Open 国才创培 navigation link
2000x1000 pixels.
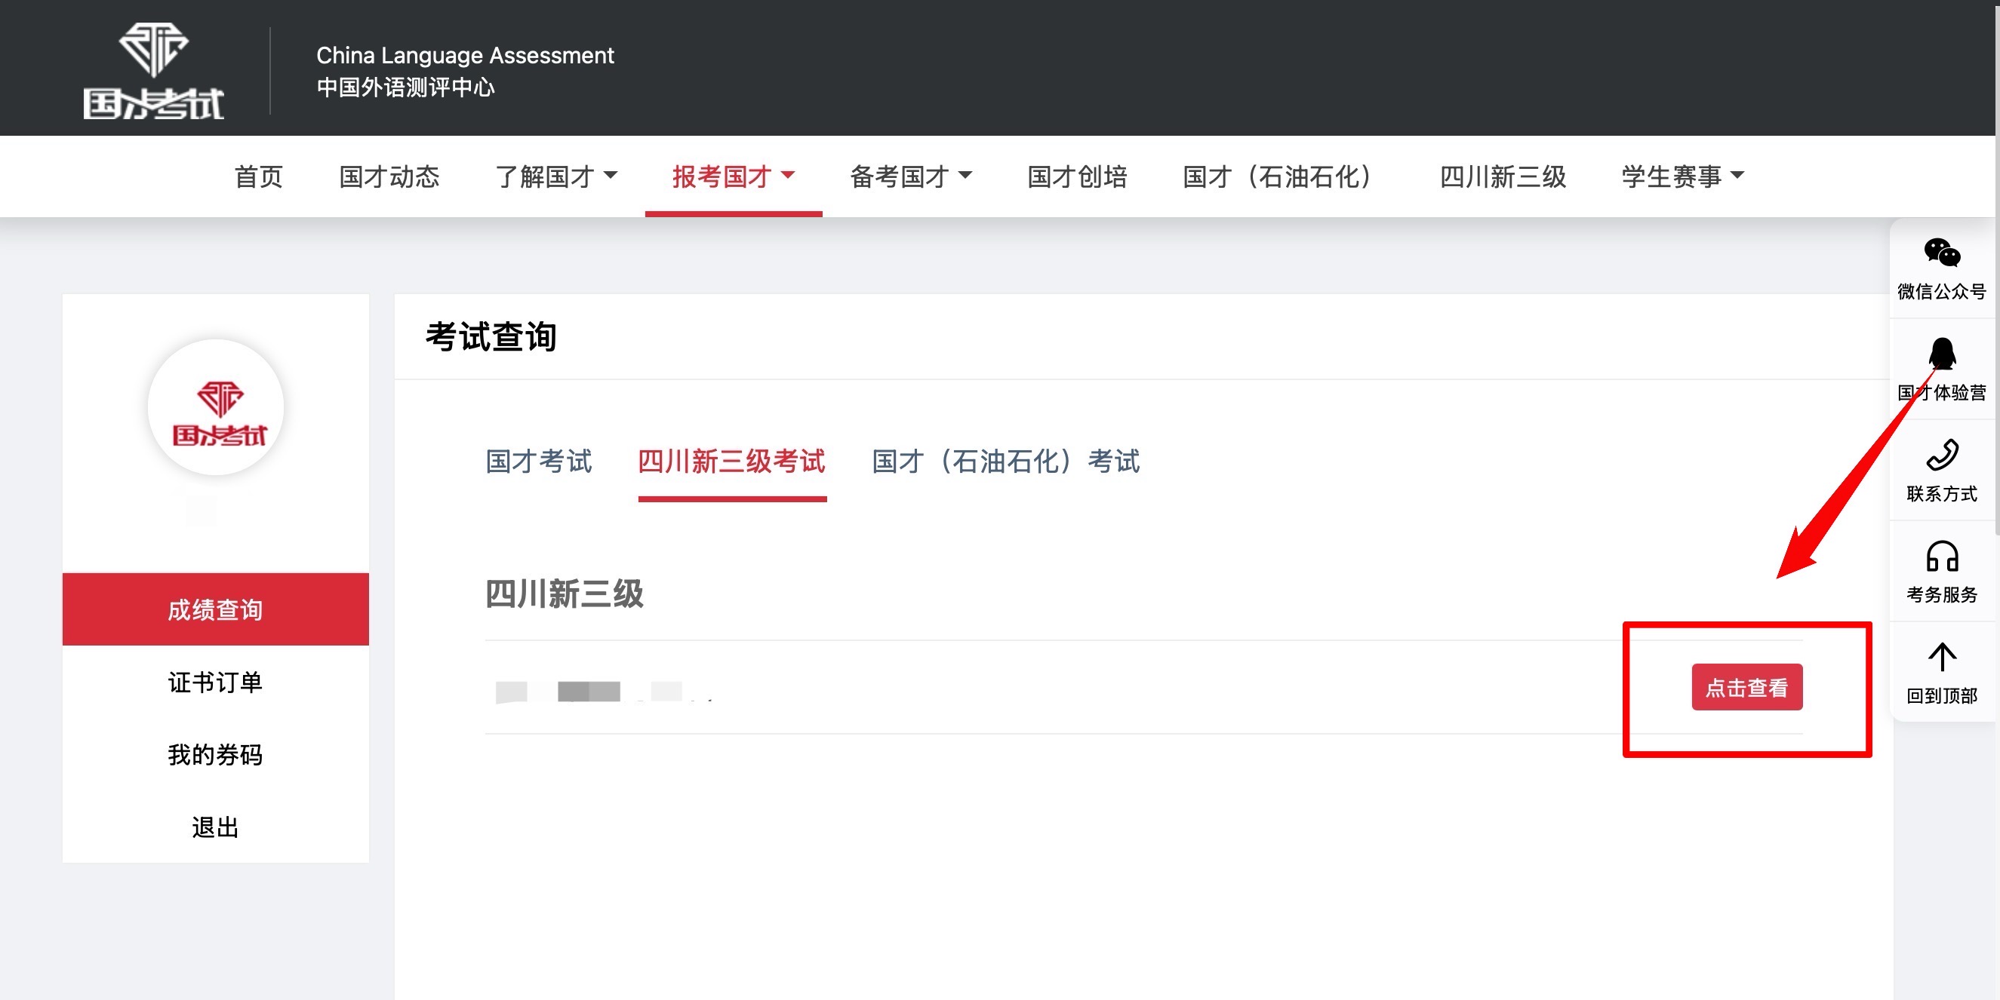[x=1077, y=177]
